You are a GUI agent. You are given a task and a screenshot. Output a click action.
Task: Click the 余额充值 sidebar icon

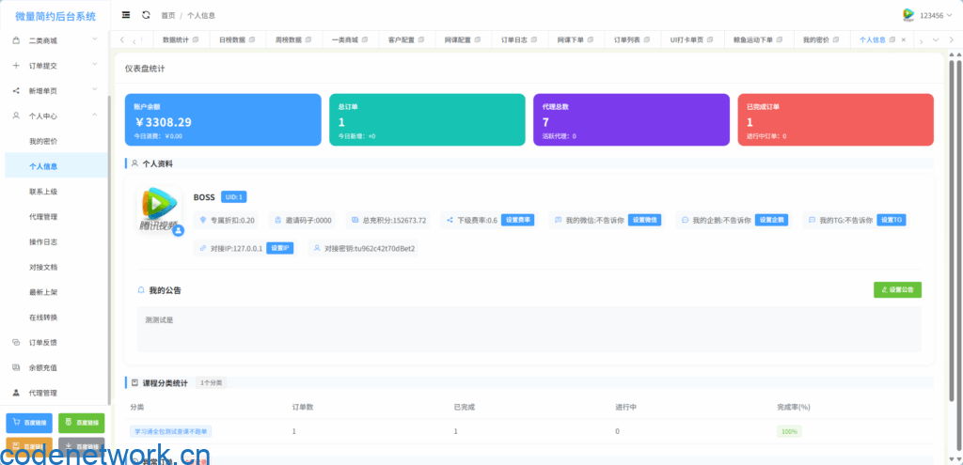click(x=16, y=367)
